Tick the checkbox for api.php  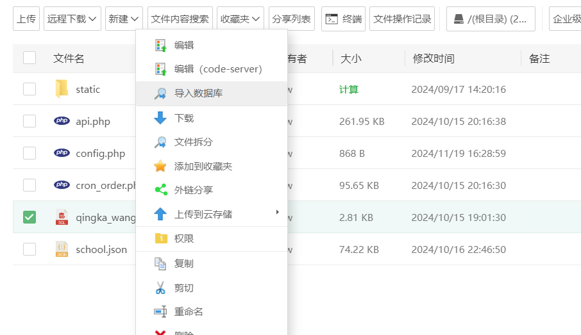click(x=29, y=121)
